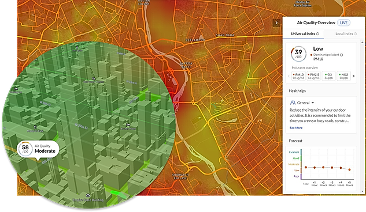This screenshot has width=366, height=212.
Task: Select the PM10 pollutant chip
Action: 298,76
